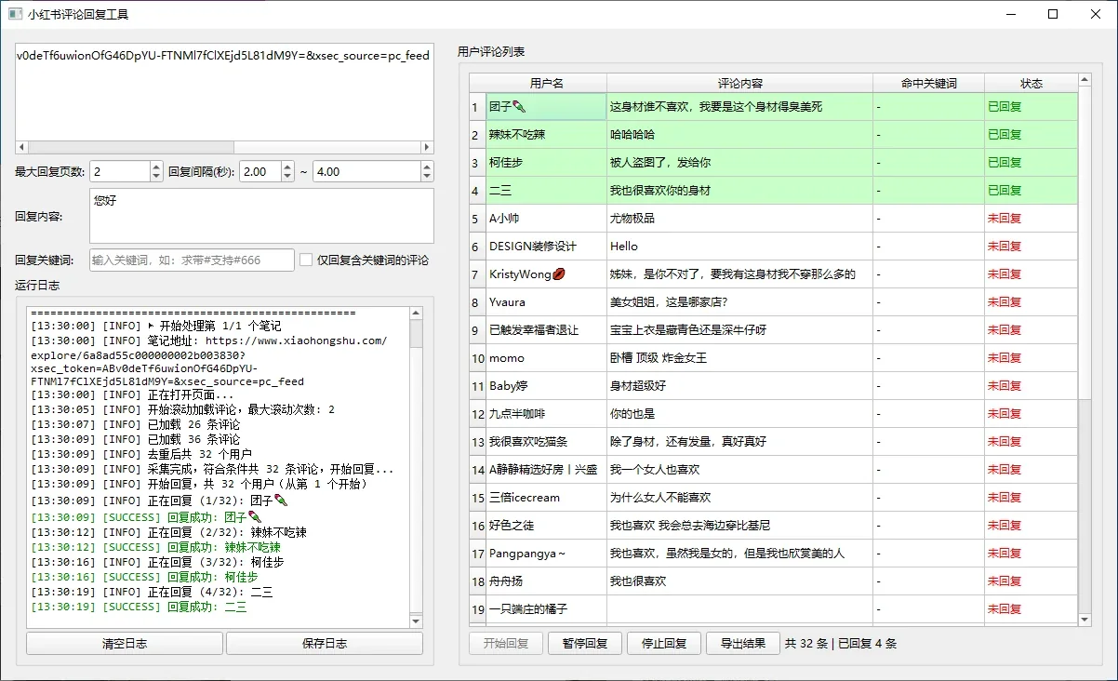Click comment 美女姐姐，这是哪家店?
1118x681 pixels.
pos(740,302)
